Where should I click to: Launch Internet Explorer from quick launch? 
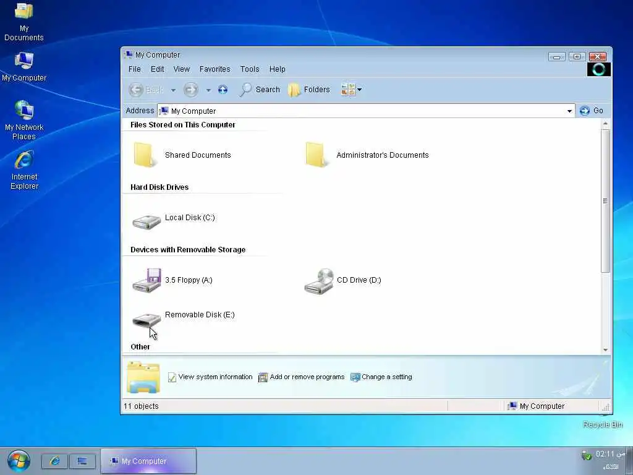pyautogui.click(x=54, y=461)
